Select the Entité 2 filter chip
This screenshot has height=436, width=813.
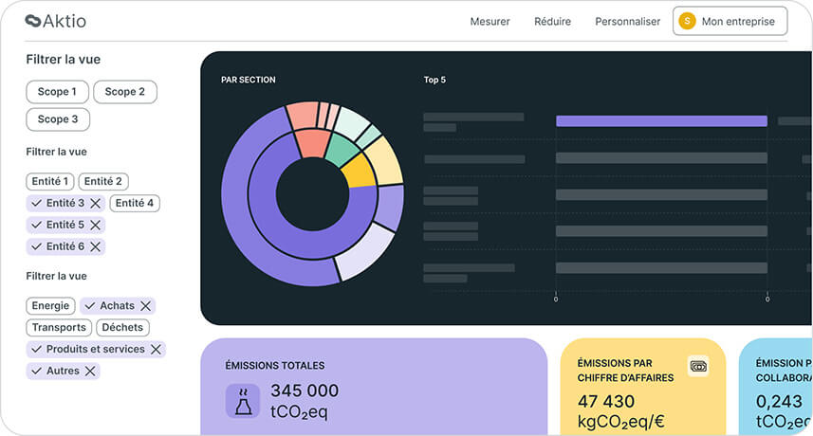pyautogui.click(x=103, y=181)
